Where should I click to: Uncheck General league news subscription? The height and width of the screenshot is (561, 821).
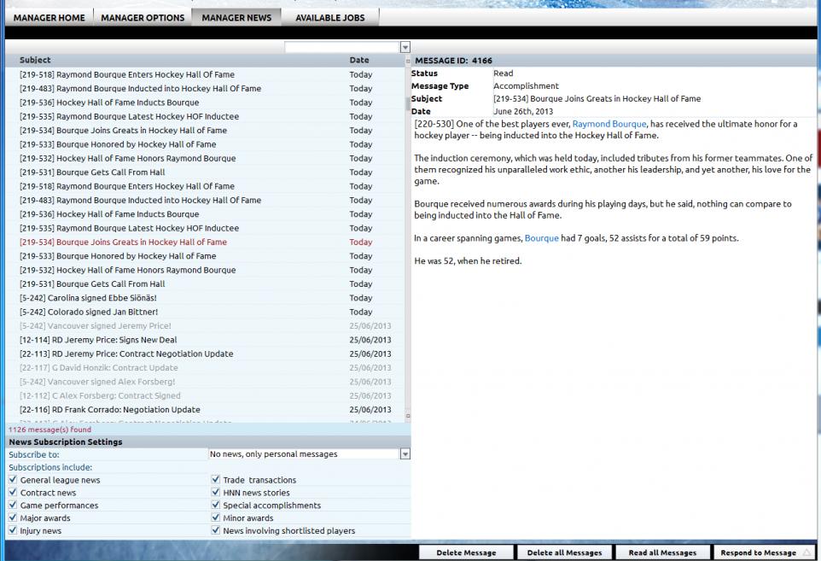13,480
